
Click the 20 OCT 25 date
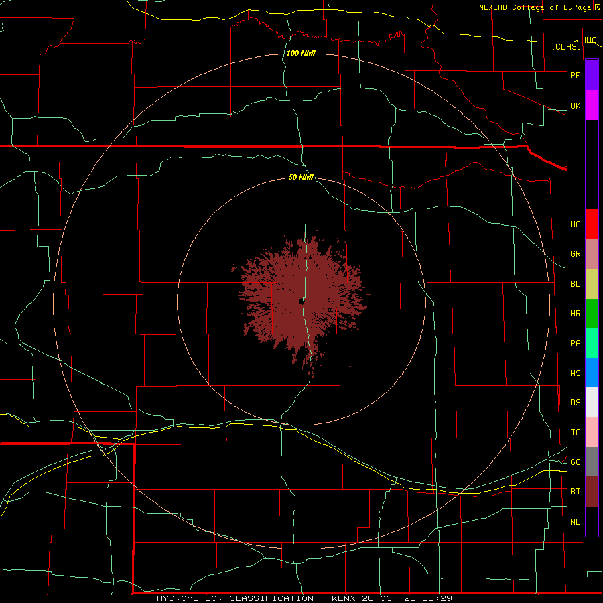point(389,598)
